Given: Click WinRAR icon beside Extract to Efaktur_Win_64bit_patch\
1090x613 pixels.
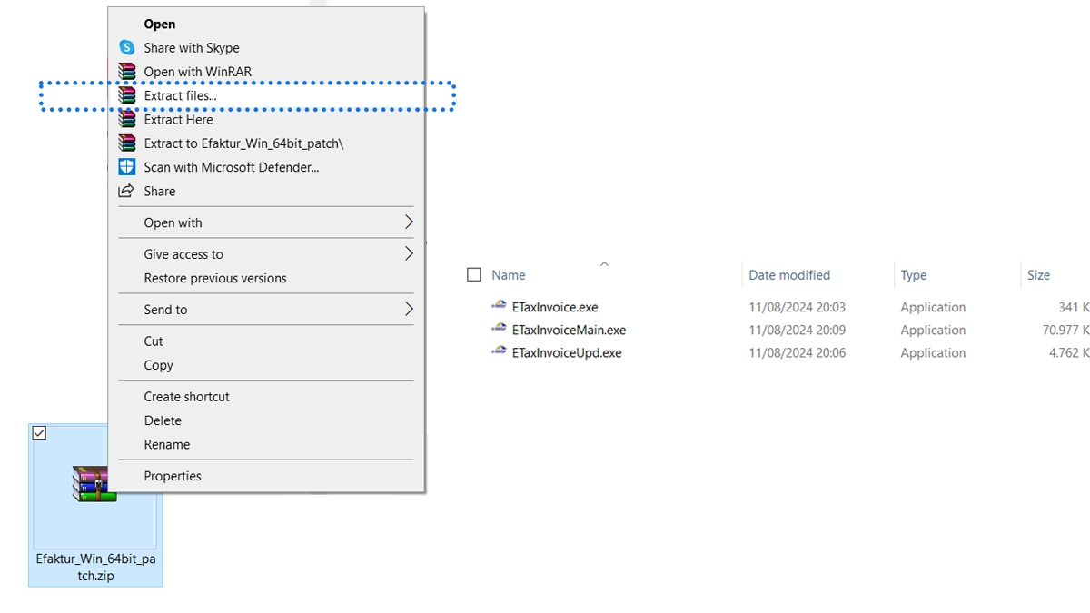Looking at the screenshot, I should tap(127, 143).
